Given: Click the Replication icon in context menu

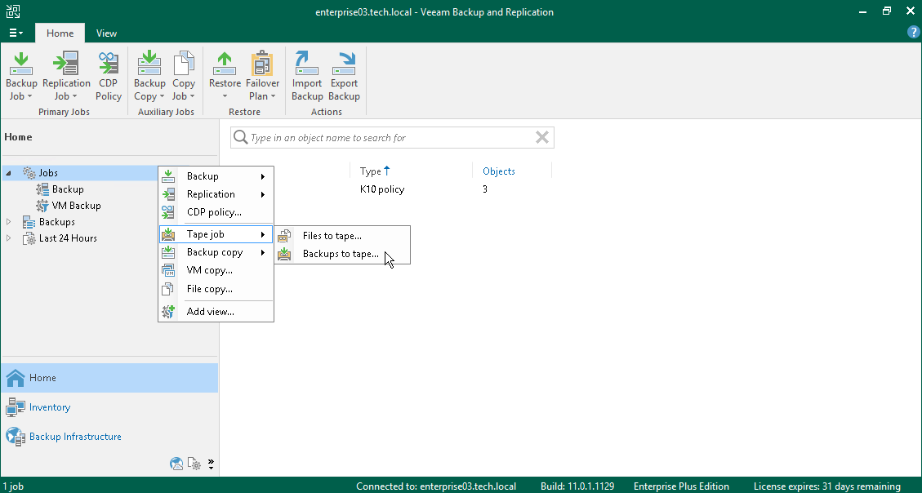Looking at the screenshot, I should click(169, 194).
